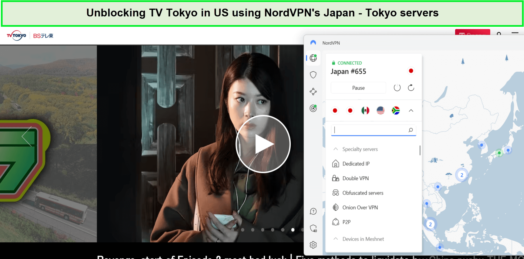Collapse the recent connections chevron
Screen dimensions: 524x259
411,111
